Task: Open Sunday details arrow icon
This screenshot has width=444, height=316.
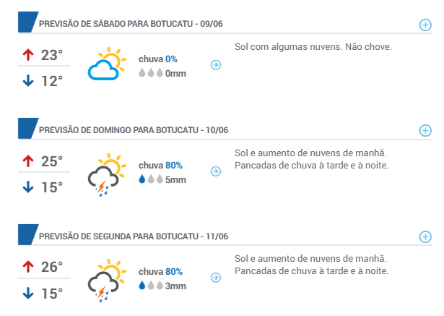Action: click(x=216, y=171)
